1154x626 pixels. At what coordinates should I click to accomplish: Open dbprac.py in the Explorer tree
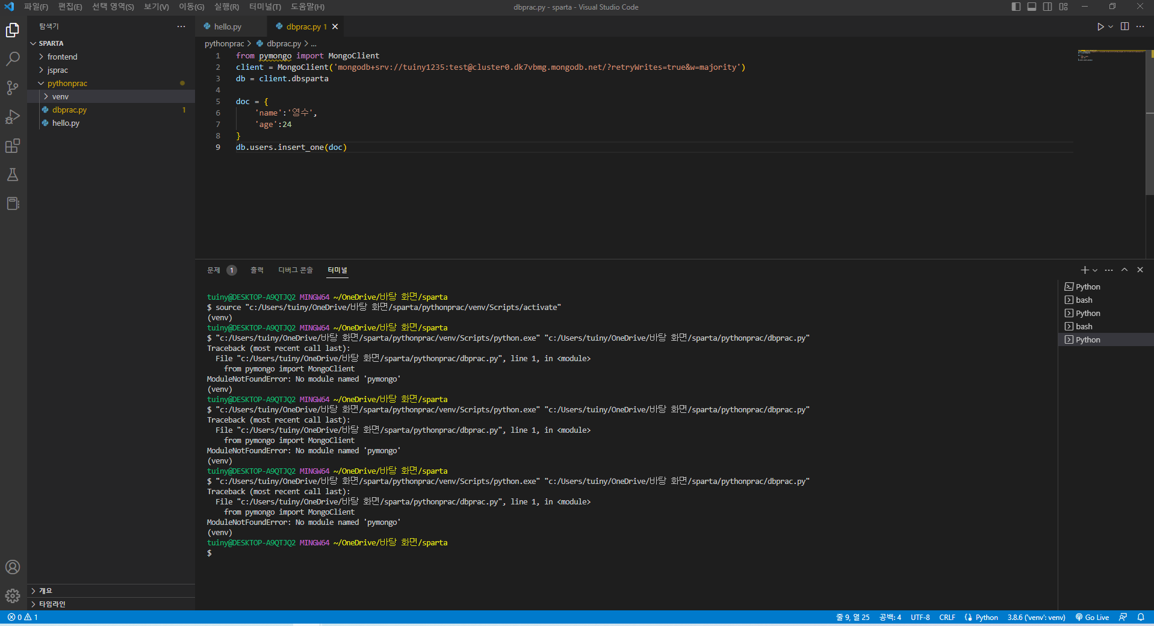coord(111,110)
